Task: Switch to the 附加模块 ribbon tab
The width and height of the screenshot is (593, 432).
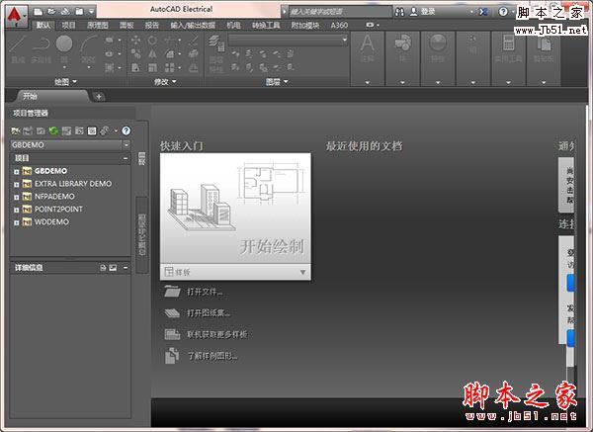Action: (x=305, y=26)
